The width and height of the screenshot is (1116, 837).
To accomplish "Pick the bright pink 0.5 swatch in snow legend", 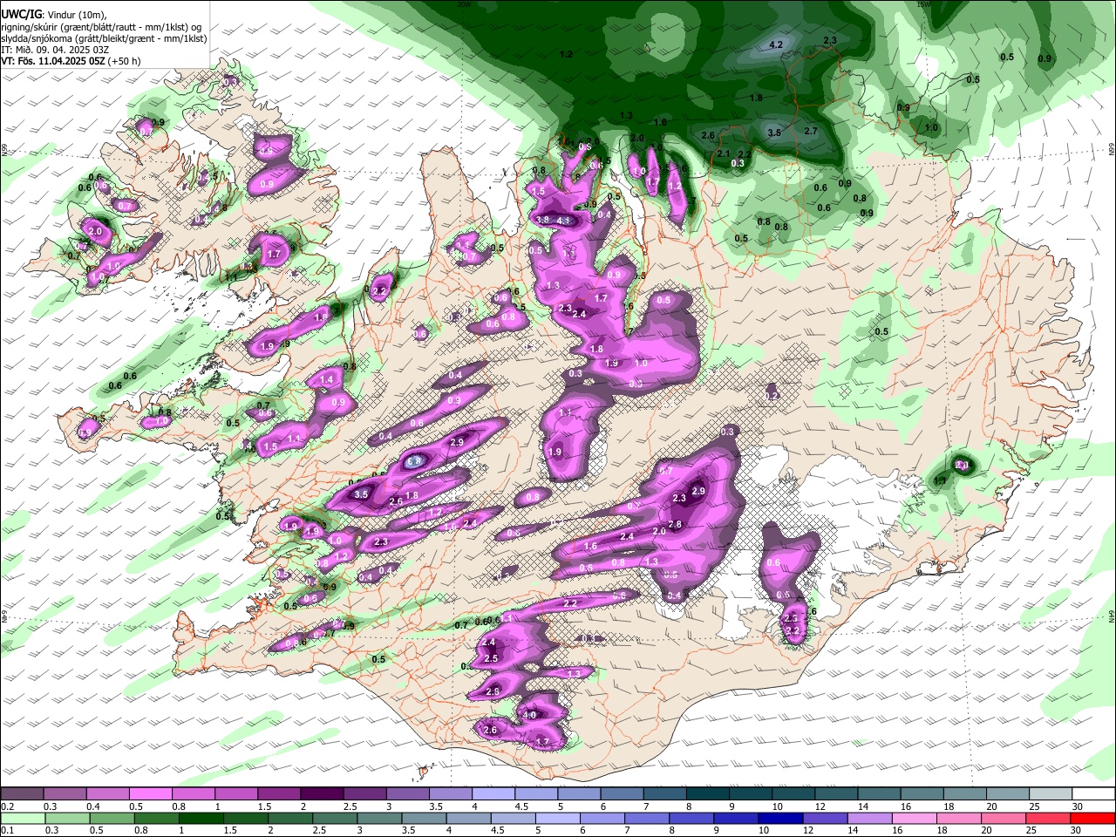I will (150, 794).
